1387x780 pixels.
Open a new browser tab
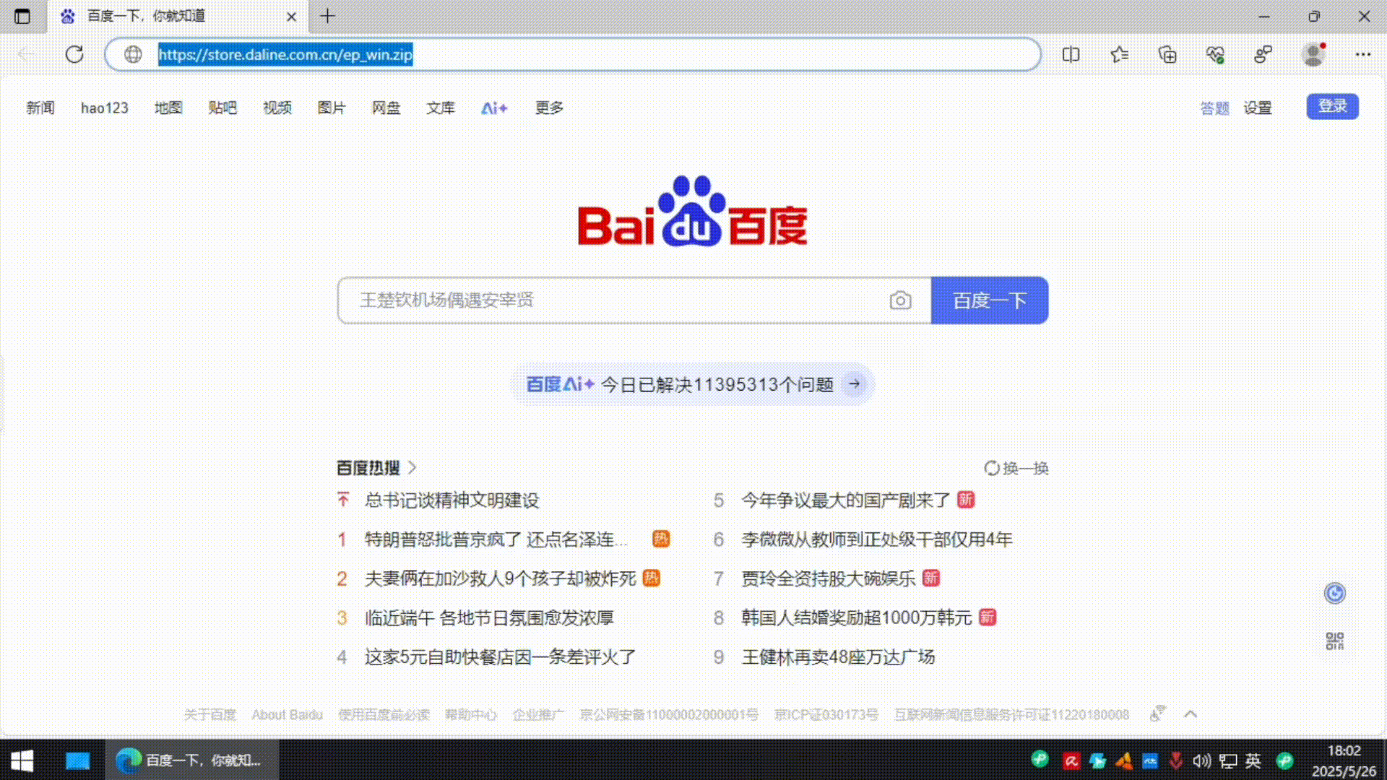coord(327,16)
